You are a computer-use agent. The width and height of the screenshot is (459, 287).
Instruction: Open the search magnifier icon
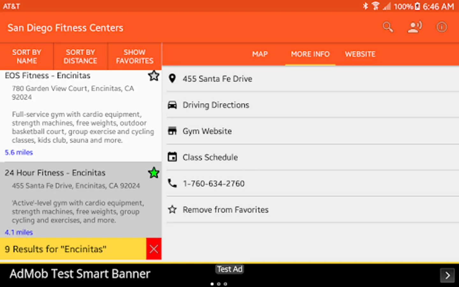coord(388,27)
